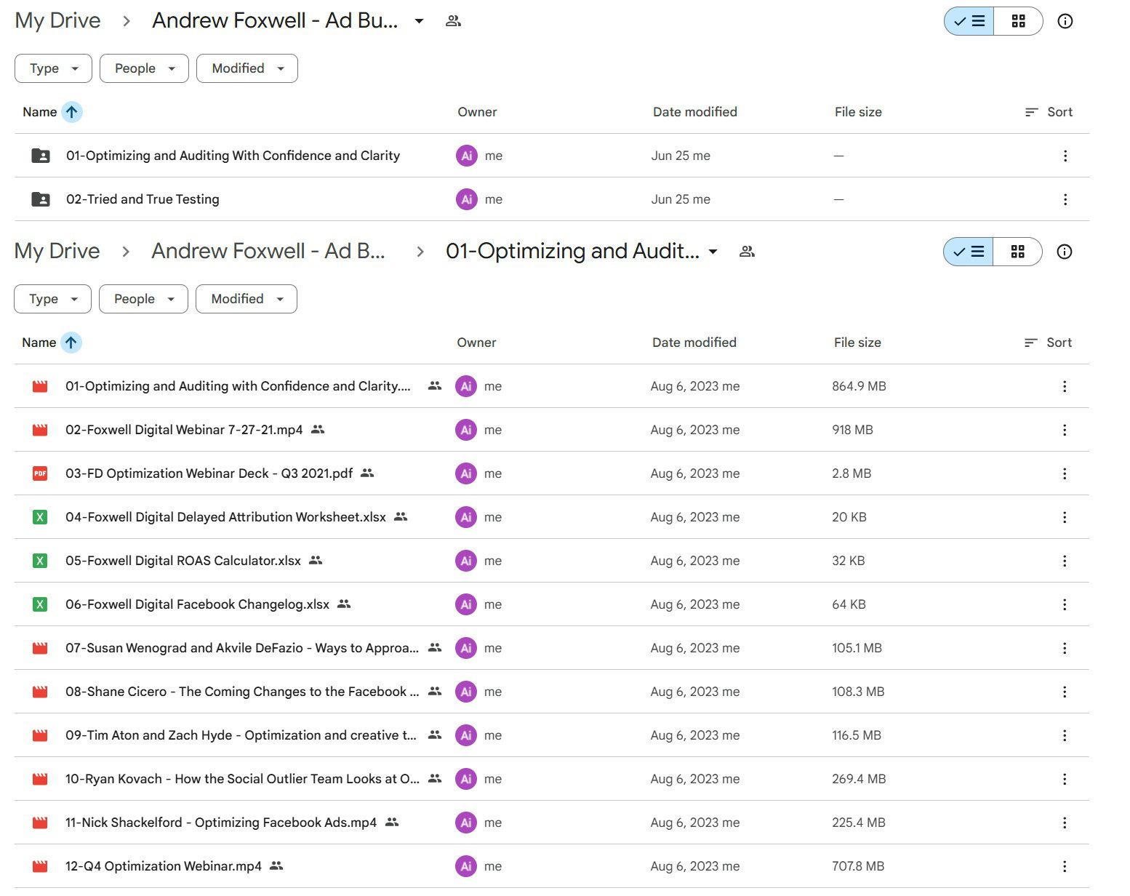Click the 2.8 MB file size cell

point(851,473)
